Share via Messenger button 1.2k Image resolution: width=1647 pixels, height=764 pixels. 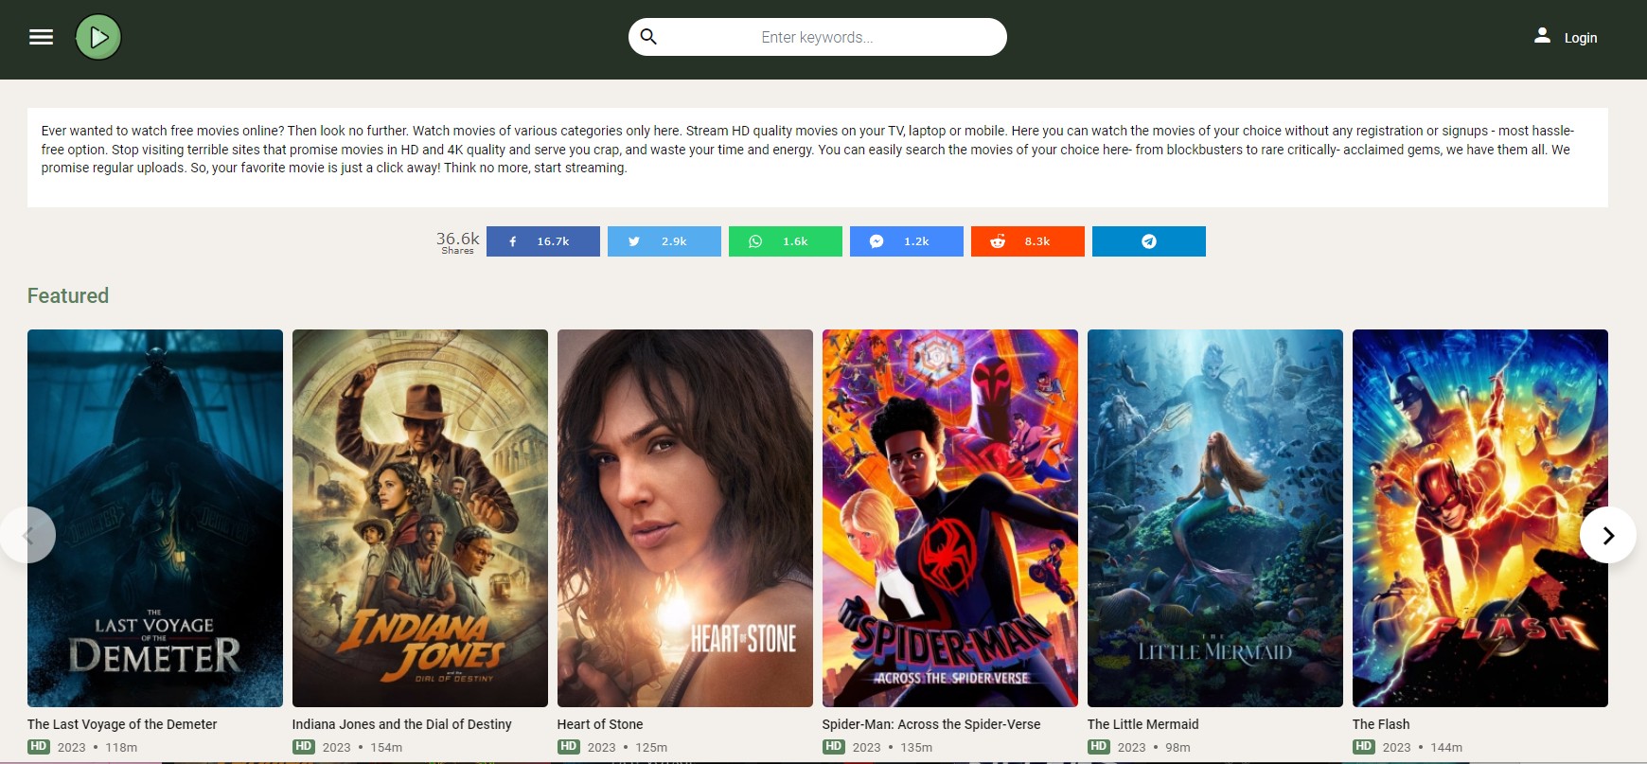[907, 241]
